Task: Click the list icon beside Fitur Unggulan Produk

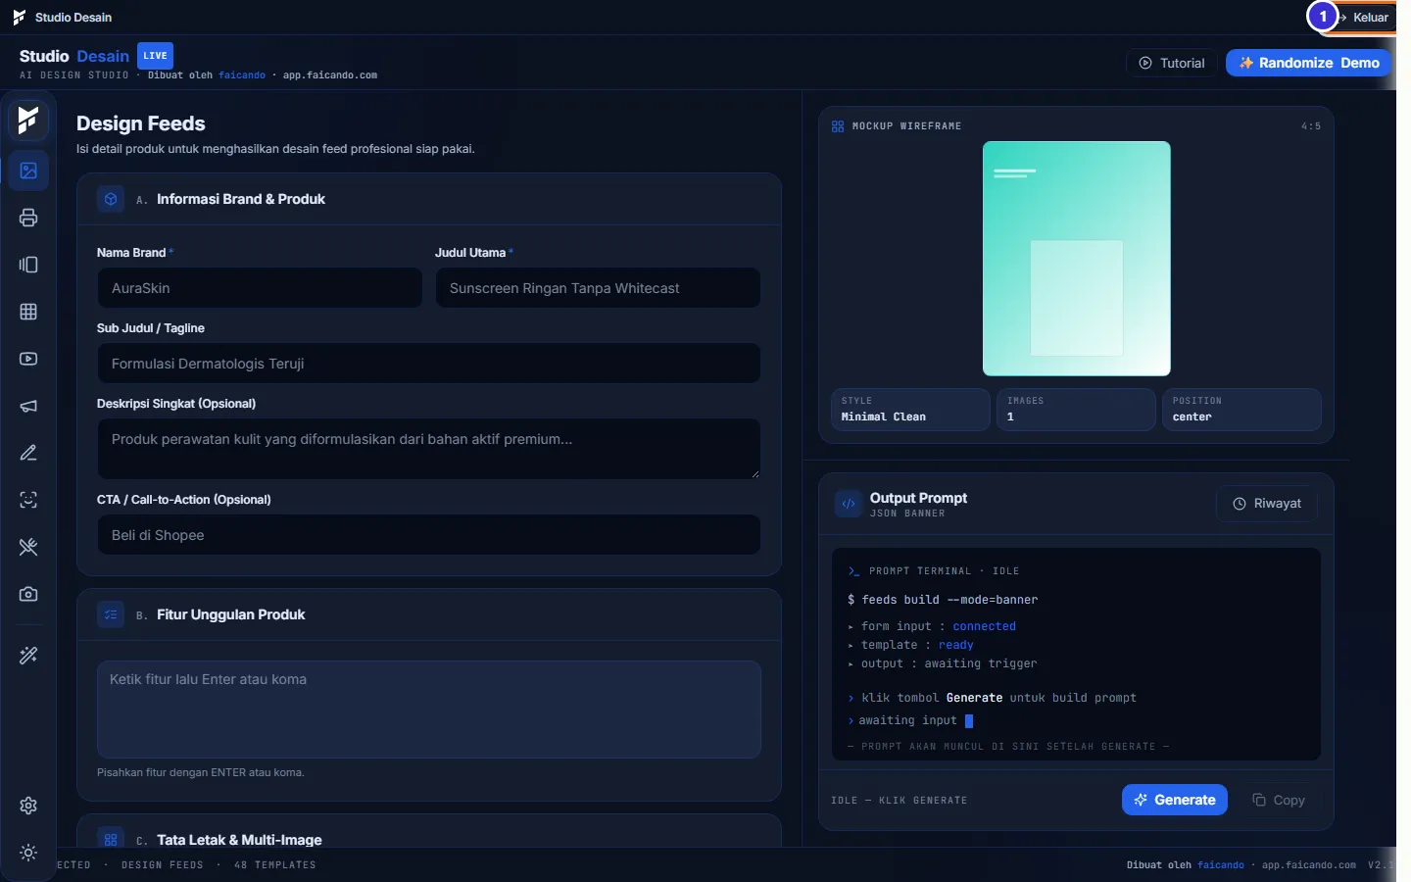Action: pyautogui.click(x=111, y=614)
